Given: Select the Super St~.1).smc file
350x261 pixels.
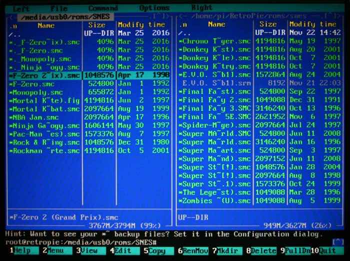Looking at the screenshot, I should click(259, 184).
